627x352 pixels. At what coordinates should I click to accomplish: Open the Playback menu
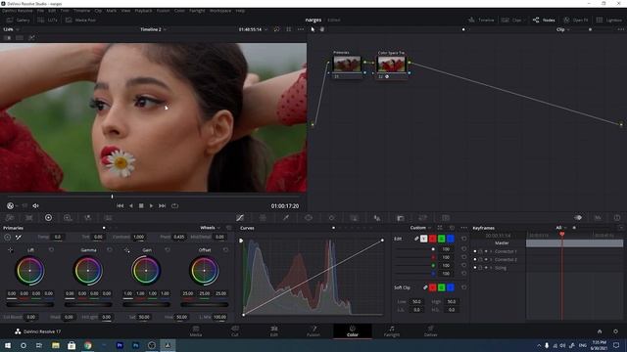[x=143, y=11]
